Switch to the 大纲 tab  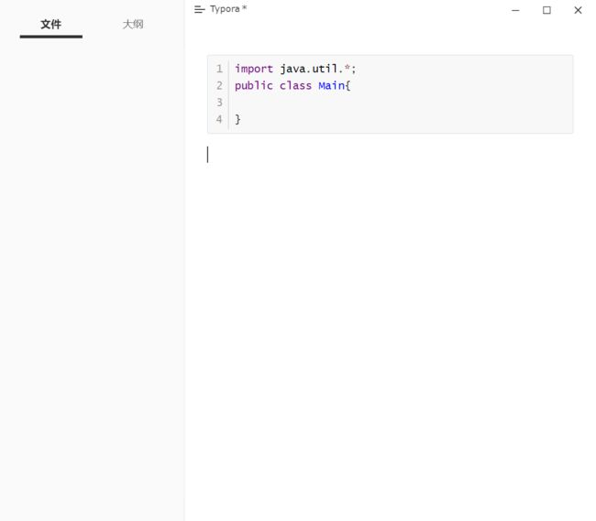133,25
